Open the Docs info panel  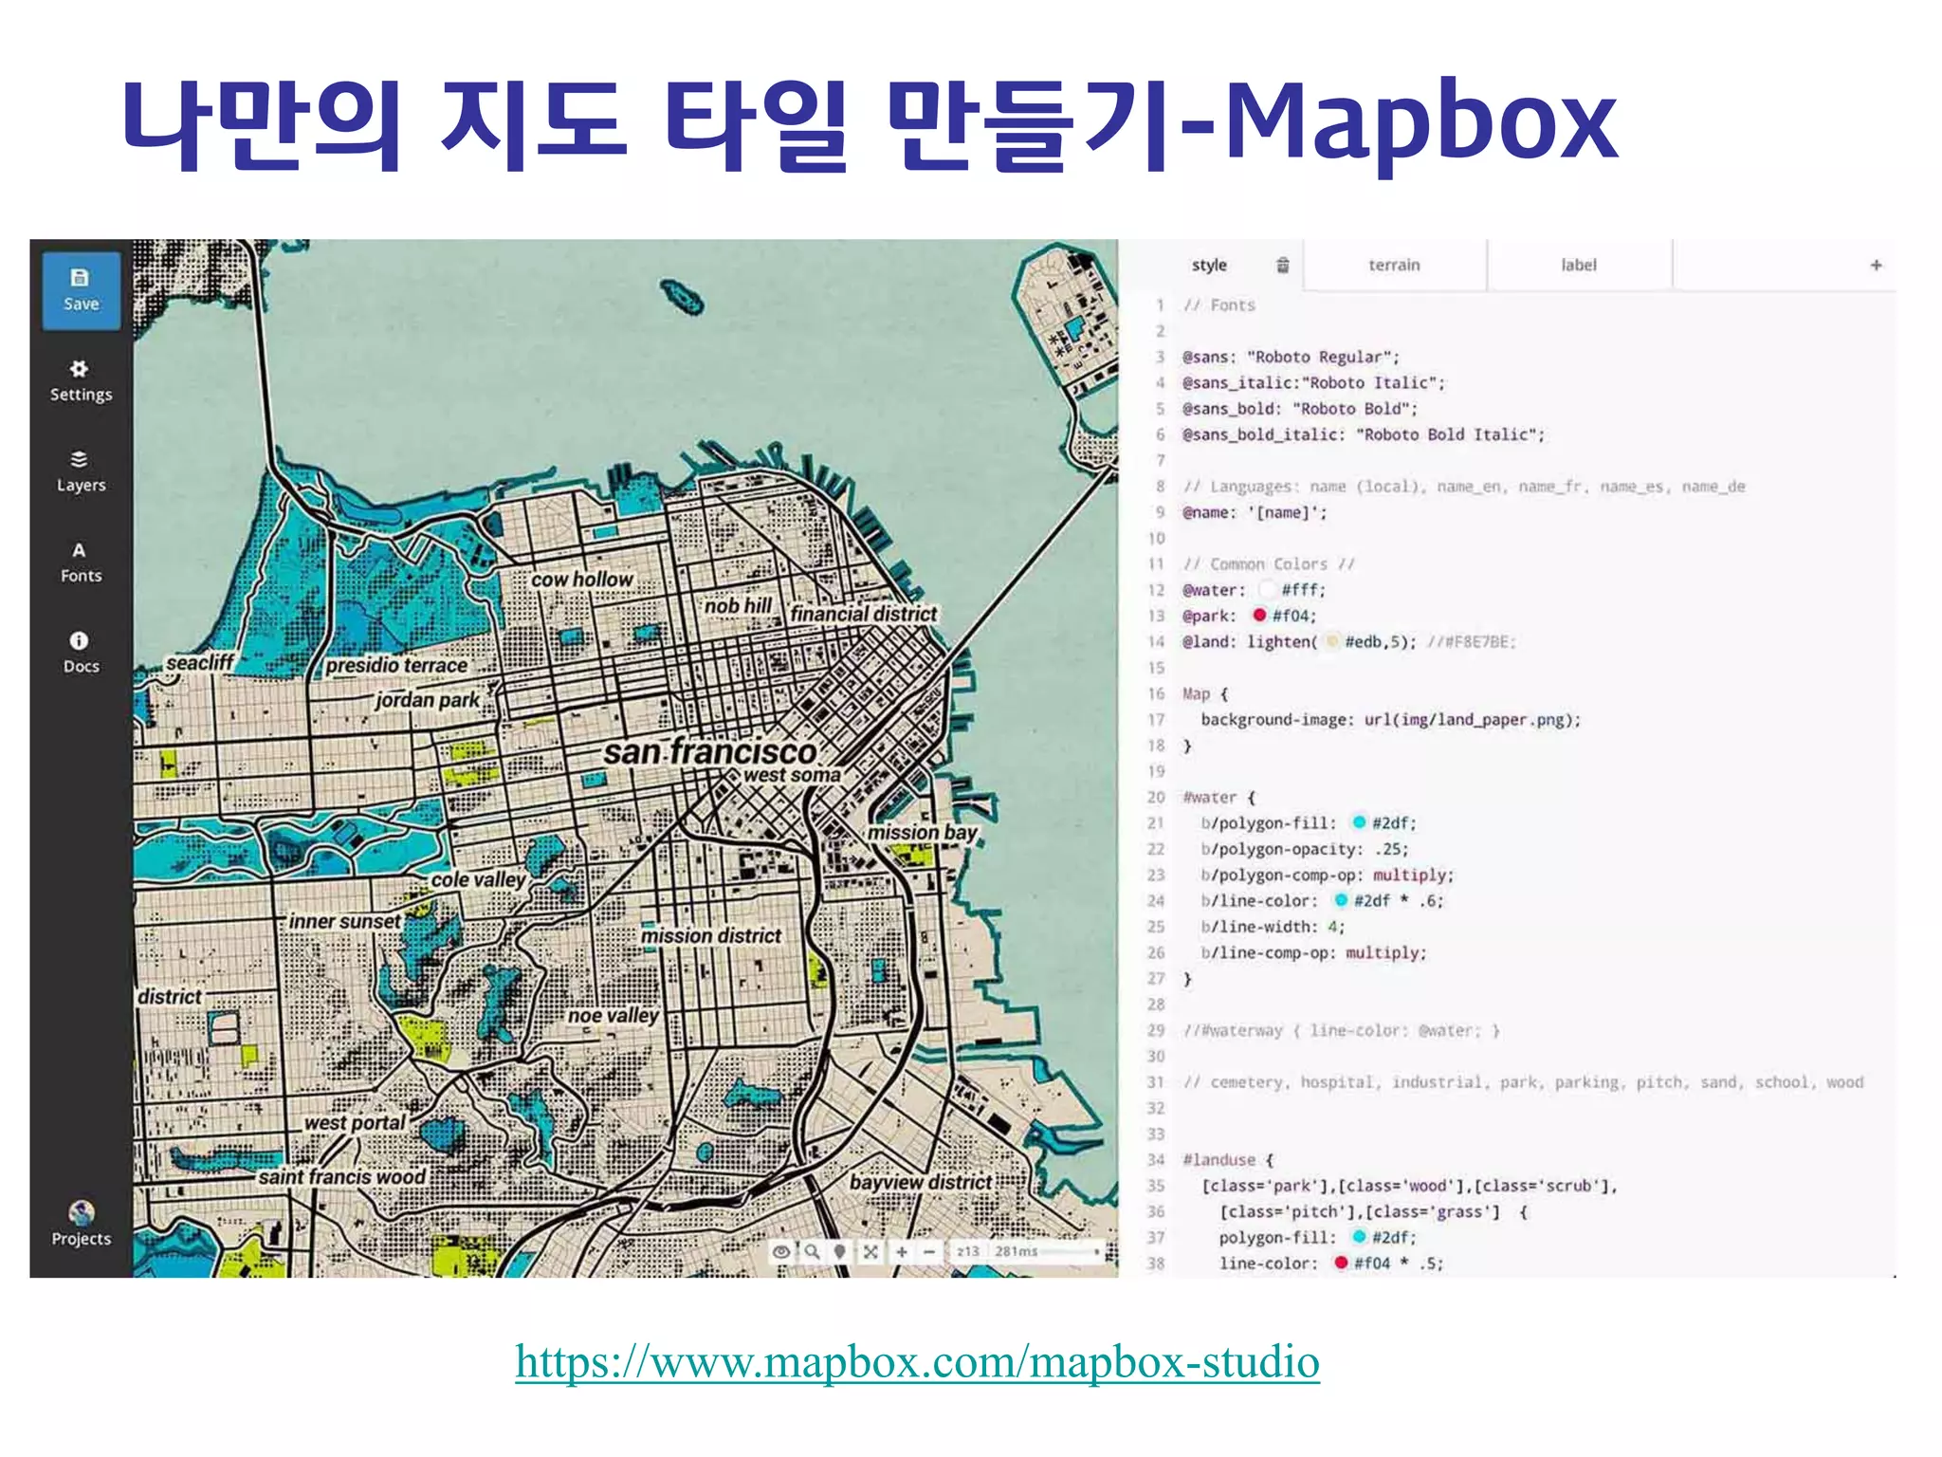pos(81,652)
